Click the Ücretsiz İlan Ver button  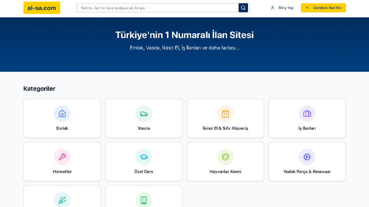(323, 8)
